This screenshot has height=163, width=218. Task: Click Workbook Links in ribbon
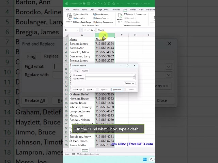click(133, 22)
